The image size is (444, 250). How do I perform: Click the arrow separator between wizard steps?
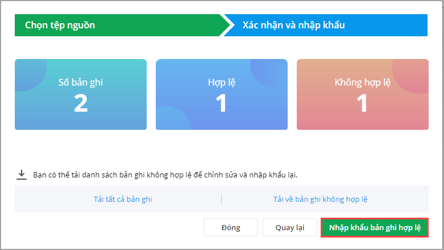pos(229,25)
